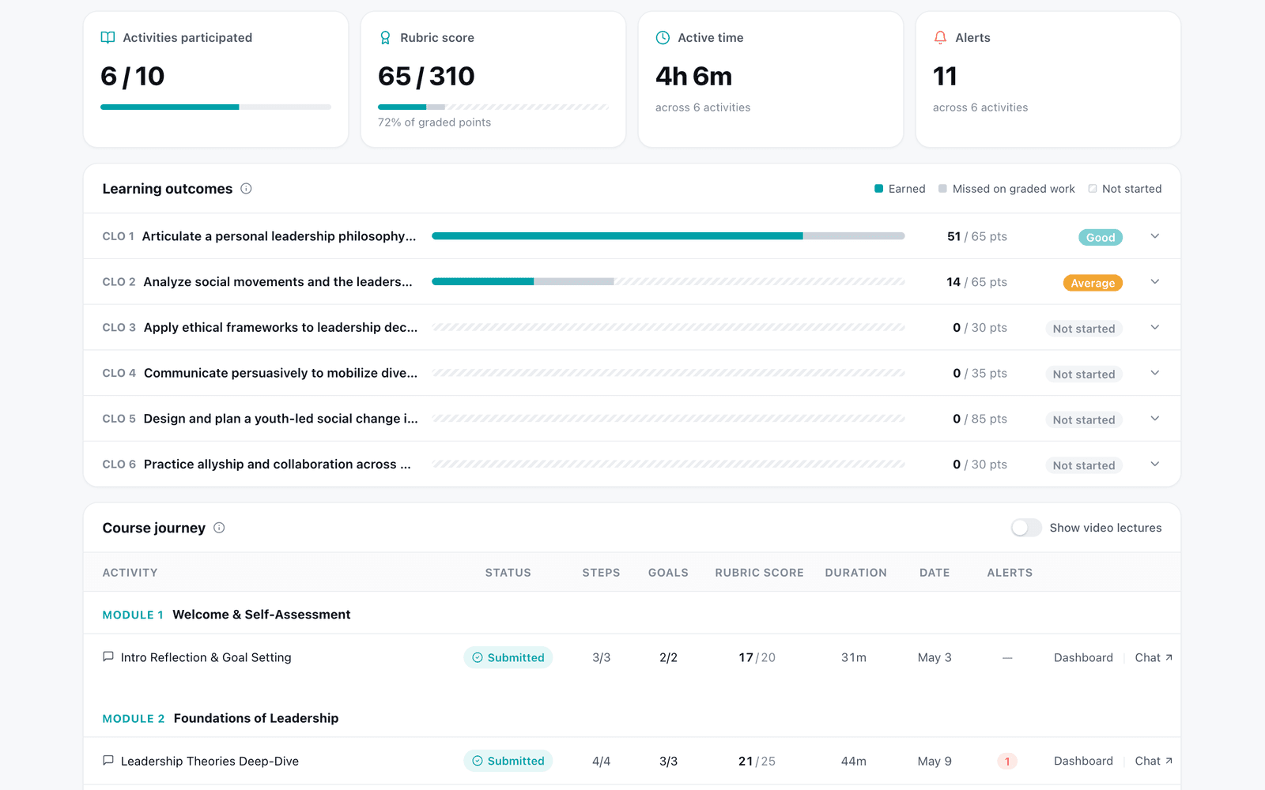Viewport: 1265px width, 790px height.
Task: Click the Not started badge on CLO 5
Action: (1083, 420)
